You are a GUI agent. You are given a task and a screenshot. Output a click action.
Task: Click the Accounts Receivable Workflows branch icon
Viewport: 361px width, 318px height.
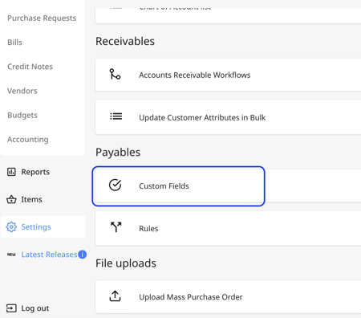pos(115,74)
